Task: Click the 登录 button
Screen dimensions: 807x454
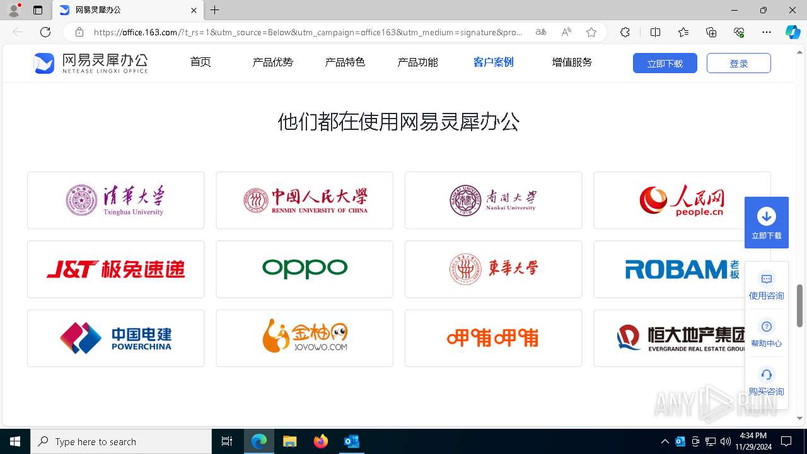Action: [x=739, y=63]
